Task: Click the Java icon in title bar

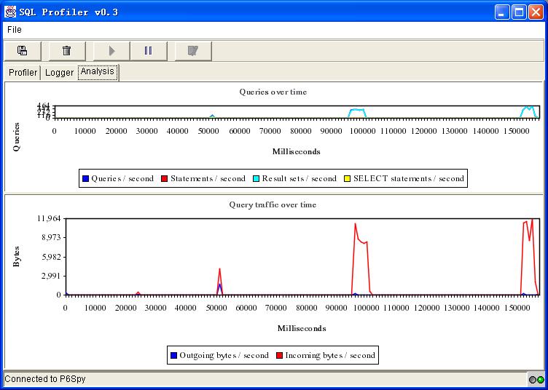Action: pyautogui.click(x=11, y=12)
